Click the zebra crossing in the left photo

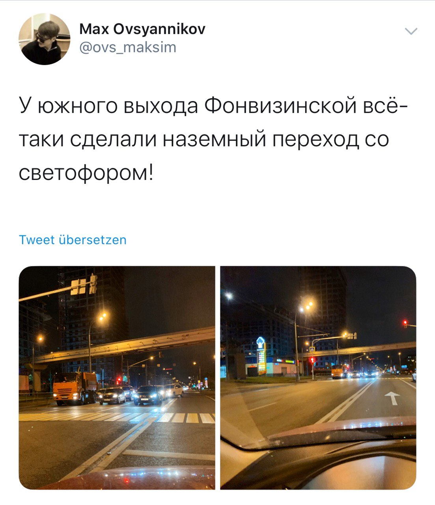(x=117, y=415)
